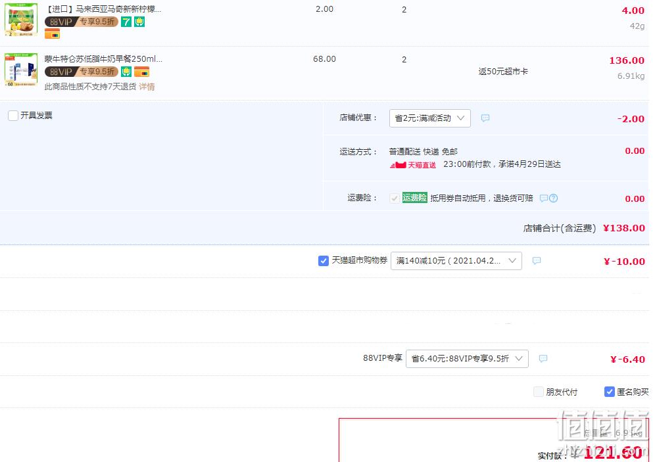Click the 此商品性质不支持7天退货 notice

click(90, 87)
